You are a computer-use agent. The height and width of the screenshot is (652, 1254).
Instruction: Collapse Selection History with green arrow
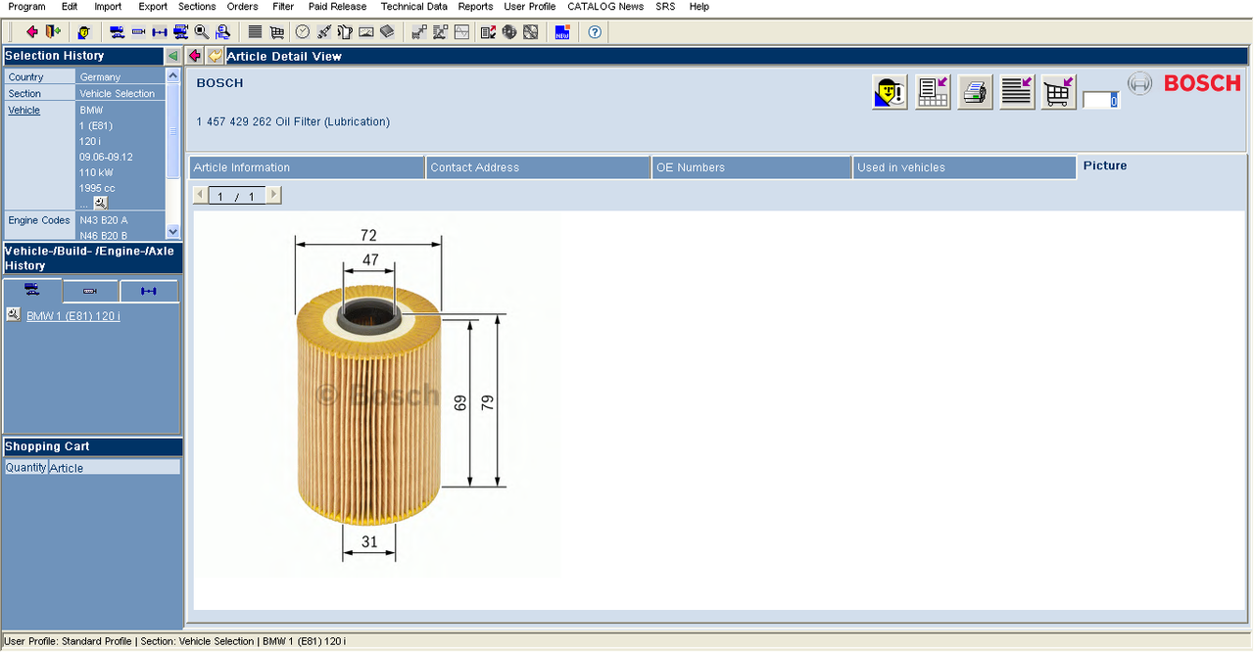coord(172,56)
